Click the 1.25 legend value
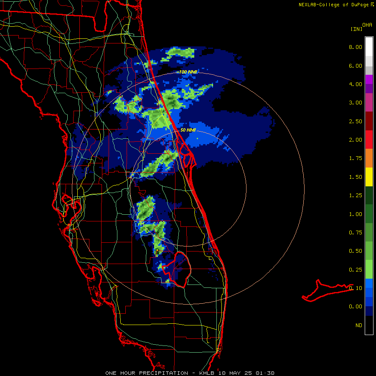The image size is (376, 376). [x=356, y=196]
